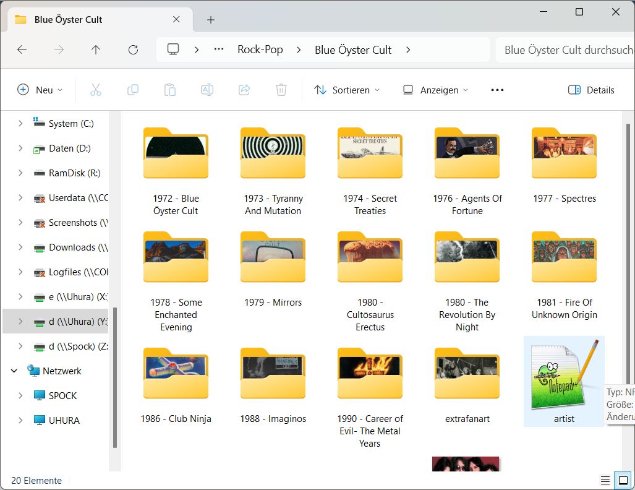Click the navigation pane vertical scrollbar

pyautogui.click(x=114, y=377)
